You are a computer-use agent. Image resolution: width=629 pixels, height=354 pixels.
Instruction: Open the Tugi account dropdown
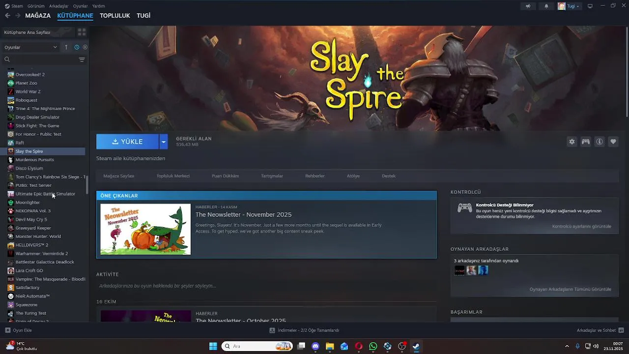click(569, 6)
